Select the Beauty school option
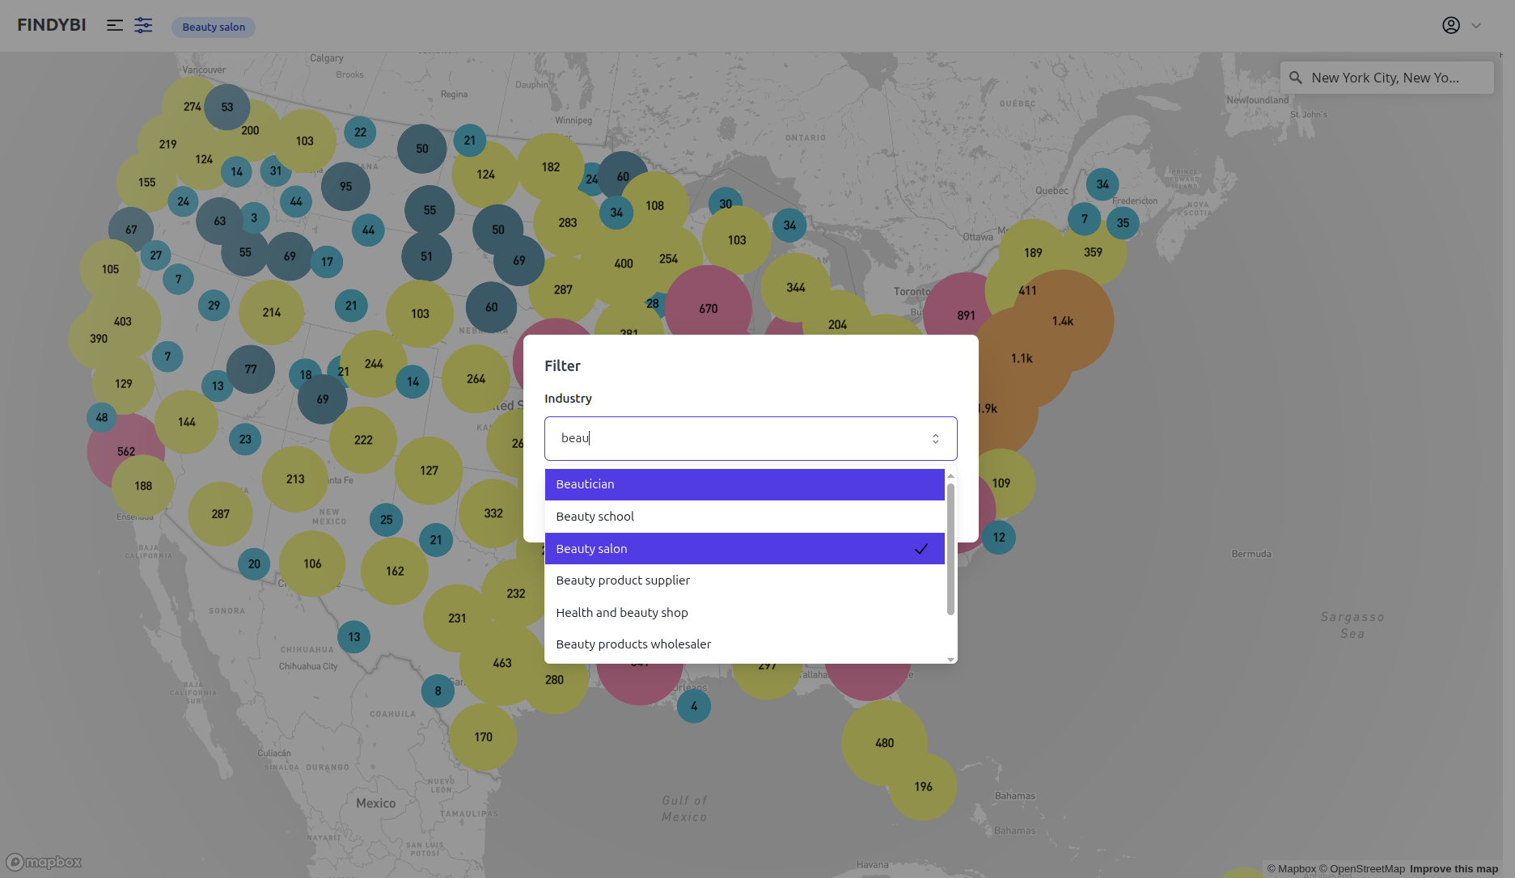The image size is (1515, 878). coord(745,517)
